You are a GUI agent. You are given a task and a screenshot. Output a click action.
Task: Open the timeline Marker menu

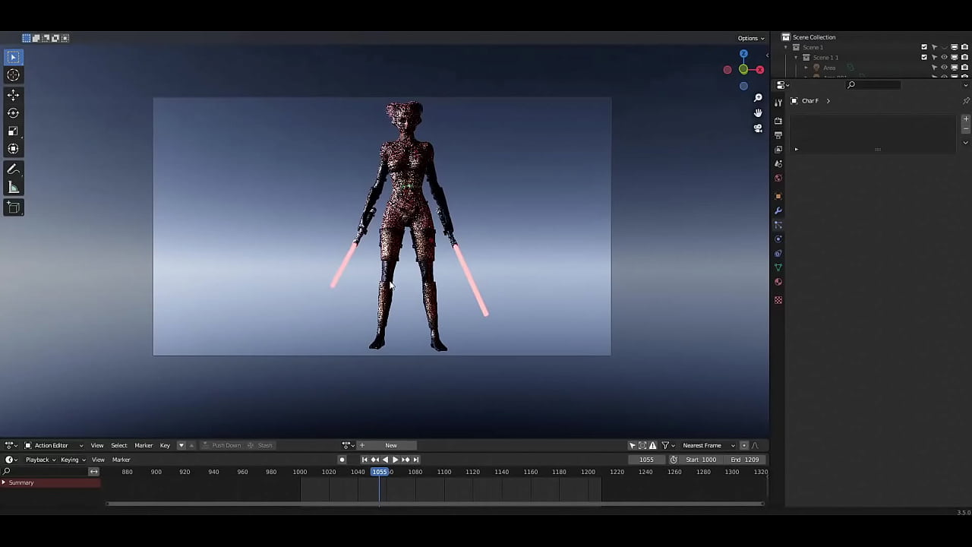click(121, 460)
